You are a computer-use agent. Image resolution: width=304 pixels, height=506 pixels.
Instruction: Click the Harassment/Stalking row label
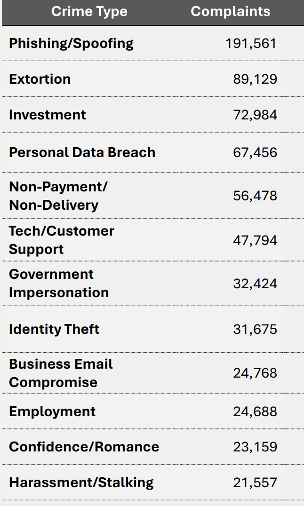[81, 482]
